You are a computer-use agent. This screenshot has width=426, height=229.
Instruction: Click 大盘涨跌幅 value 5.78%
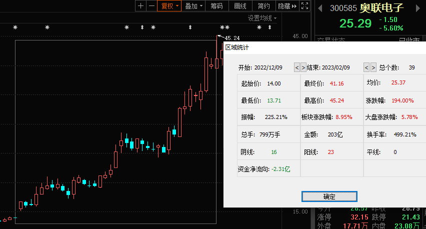[x=409, y=117]
